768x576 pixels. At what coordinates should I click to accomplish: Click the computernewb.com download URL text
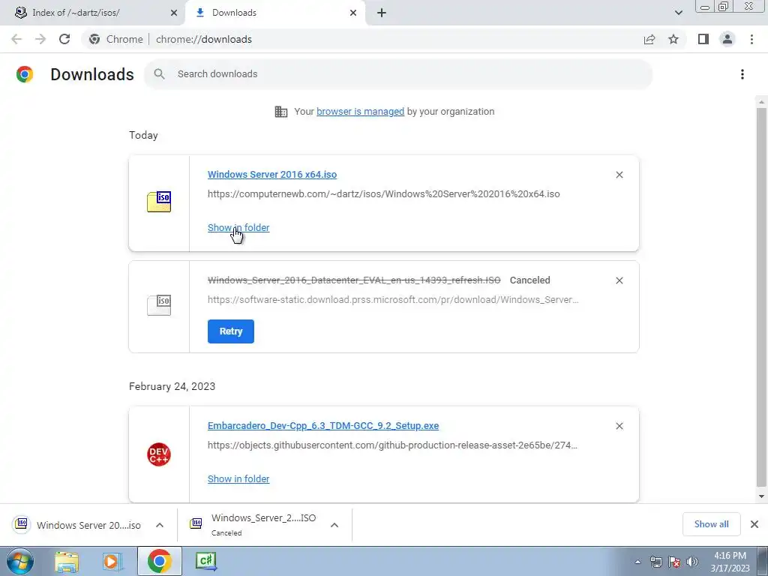click(383, 194)
